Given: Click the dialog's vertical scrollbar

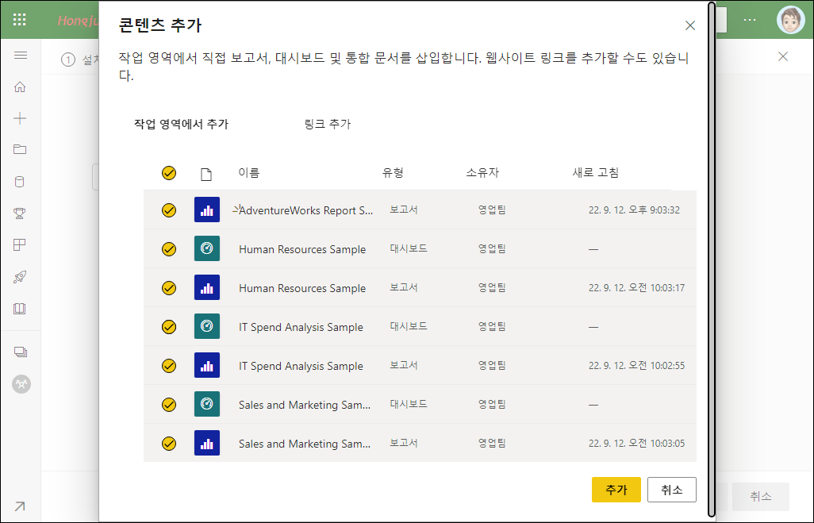Looking at the screenshot, I should pyautogui.click(x=712, y=259).
